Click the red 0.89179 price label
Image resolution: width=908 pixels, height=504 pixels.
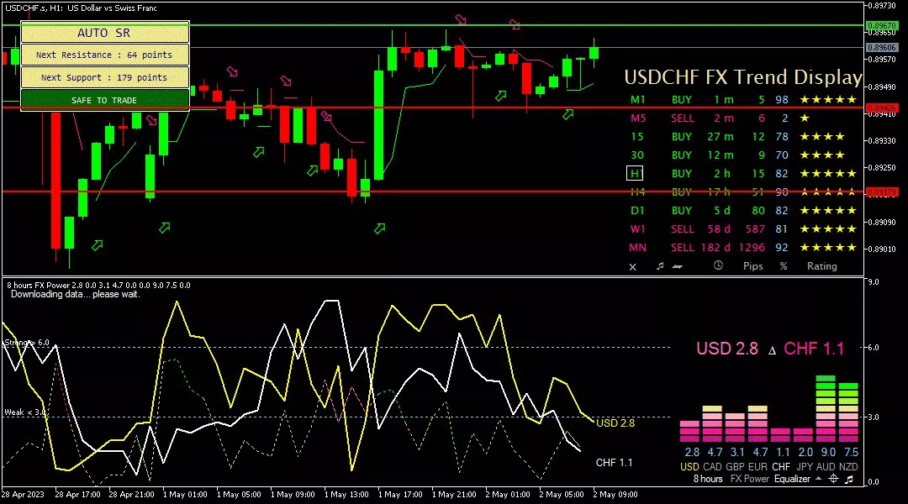pos(882,192)
